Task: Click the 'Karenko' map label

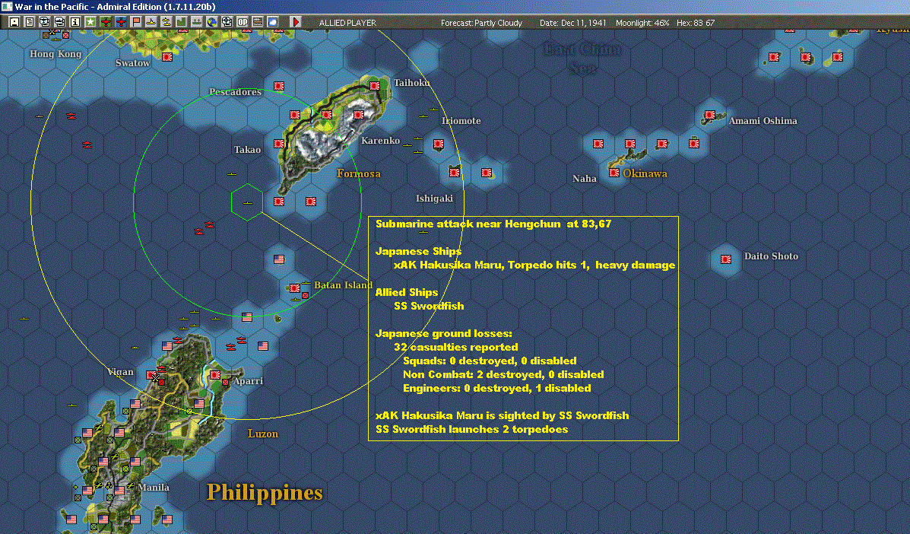Action: [x=380, y=141]
